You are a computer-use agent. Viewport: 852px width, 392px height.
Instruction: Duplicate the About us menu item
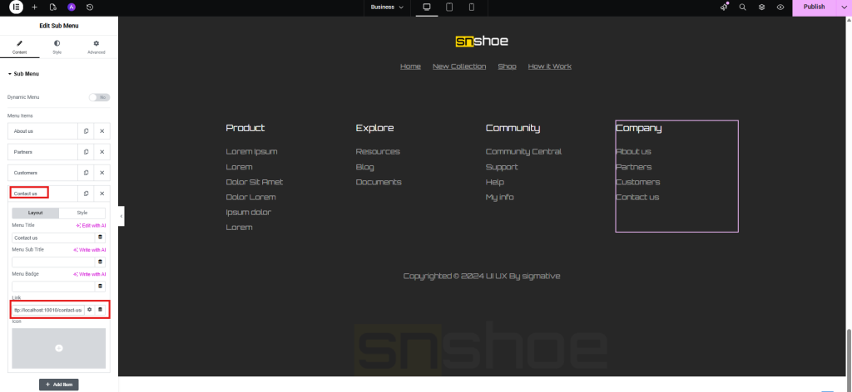pos(86,131)
